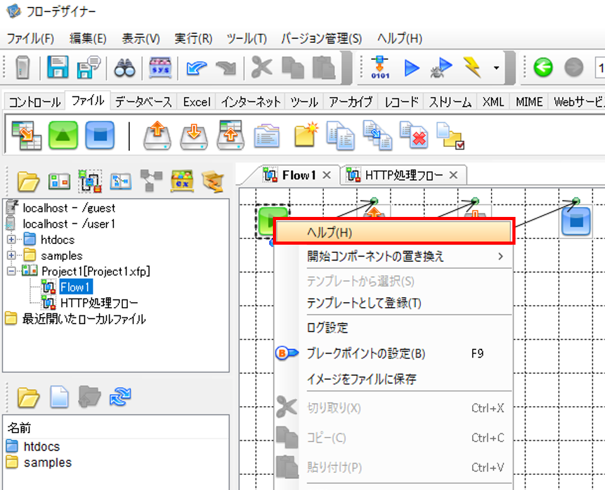Select the blue End component in palette

[100, 135]
